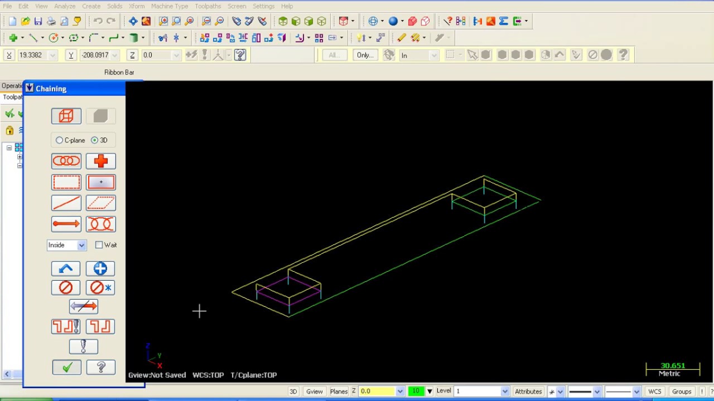
Task: Open the Analyze menu
Action: (x=65, y=6)
